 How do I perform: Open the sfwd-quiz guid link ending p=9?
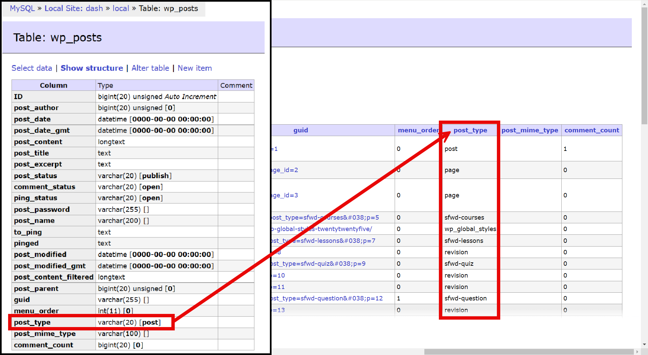[x=319, y=264]
